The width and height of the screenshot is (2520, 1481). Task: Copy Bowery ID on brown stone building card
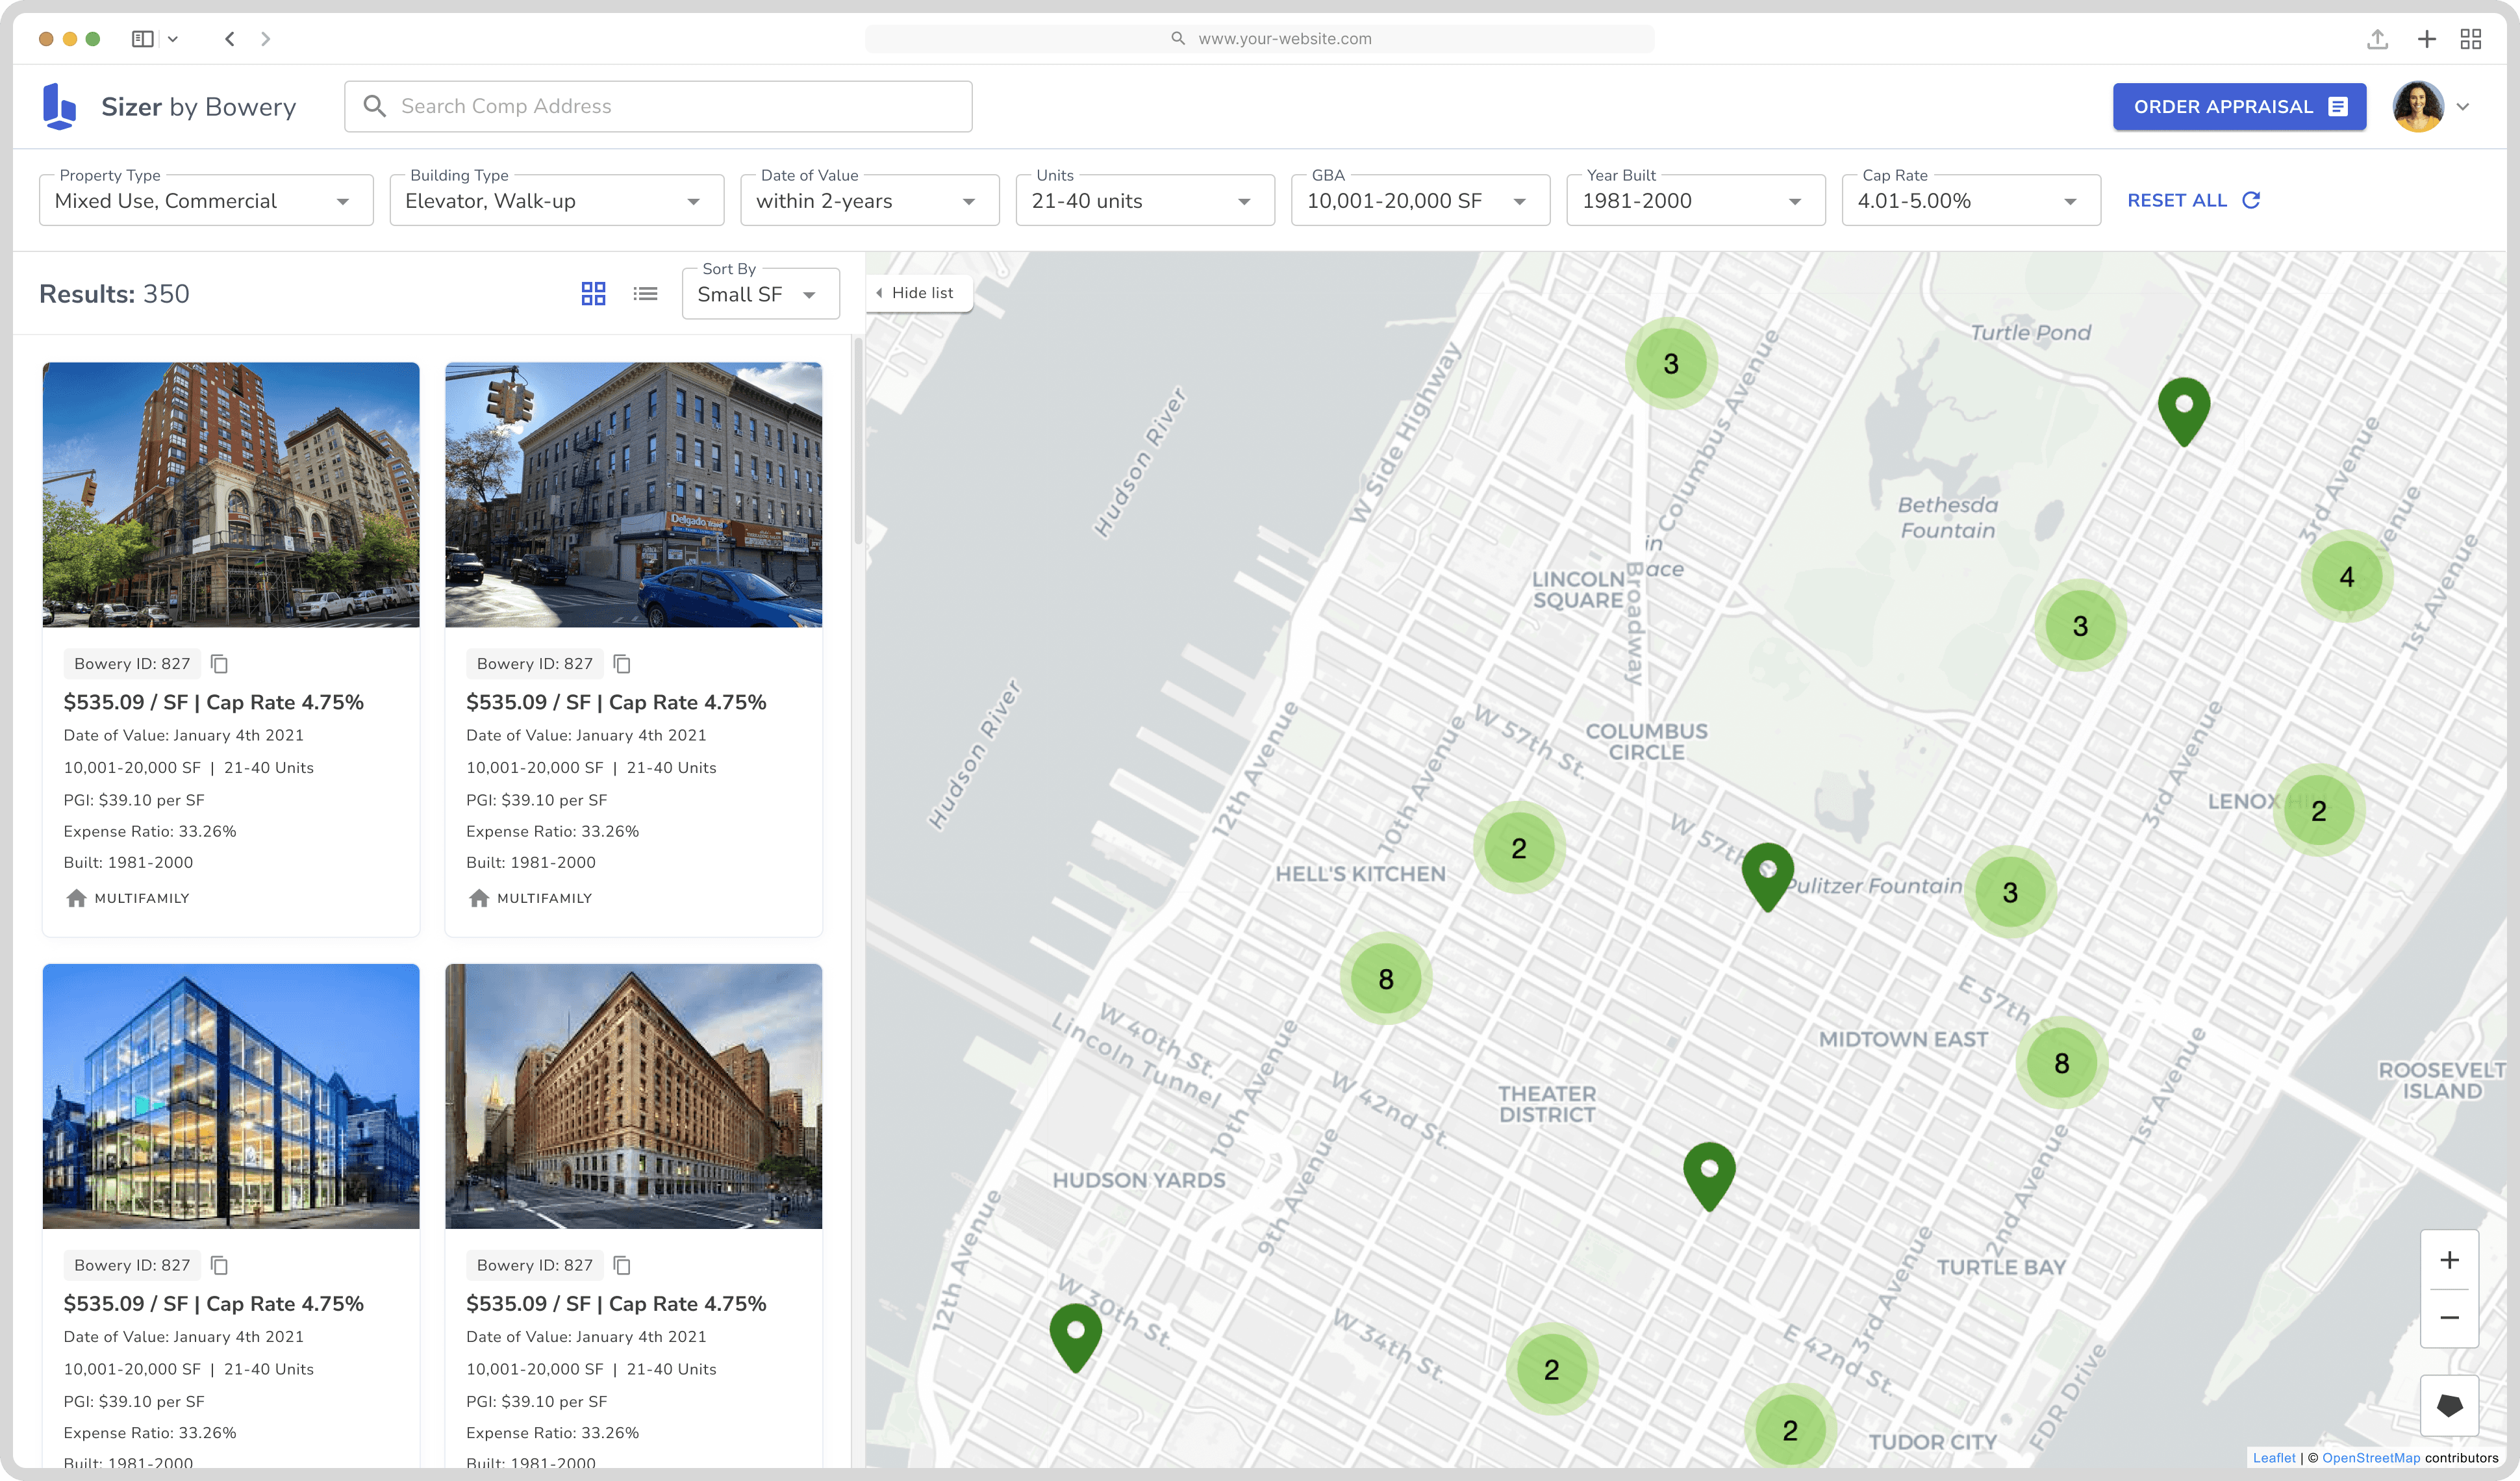[621, 1265]
